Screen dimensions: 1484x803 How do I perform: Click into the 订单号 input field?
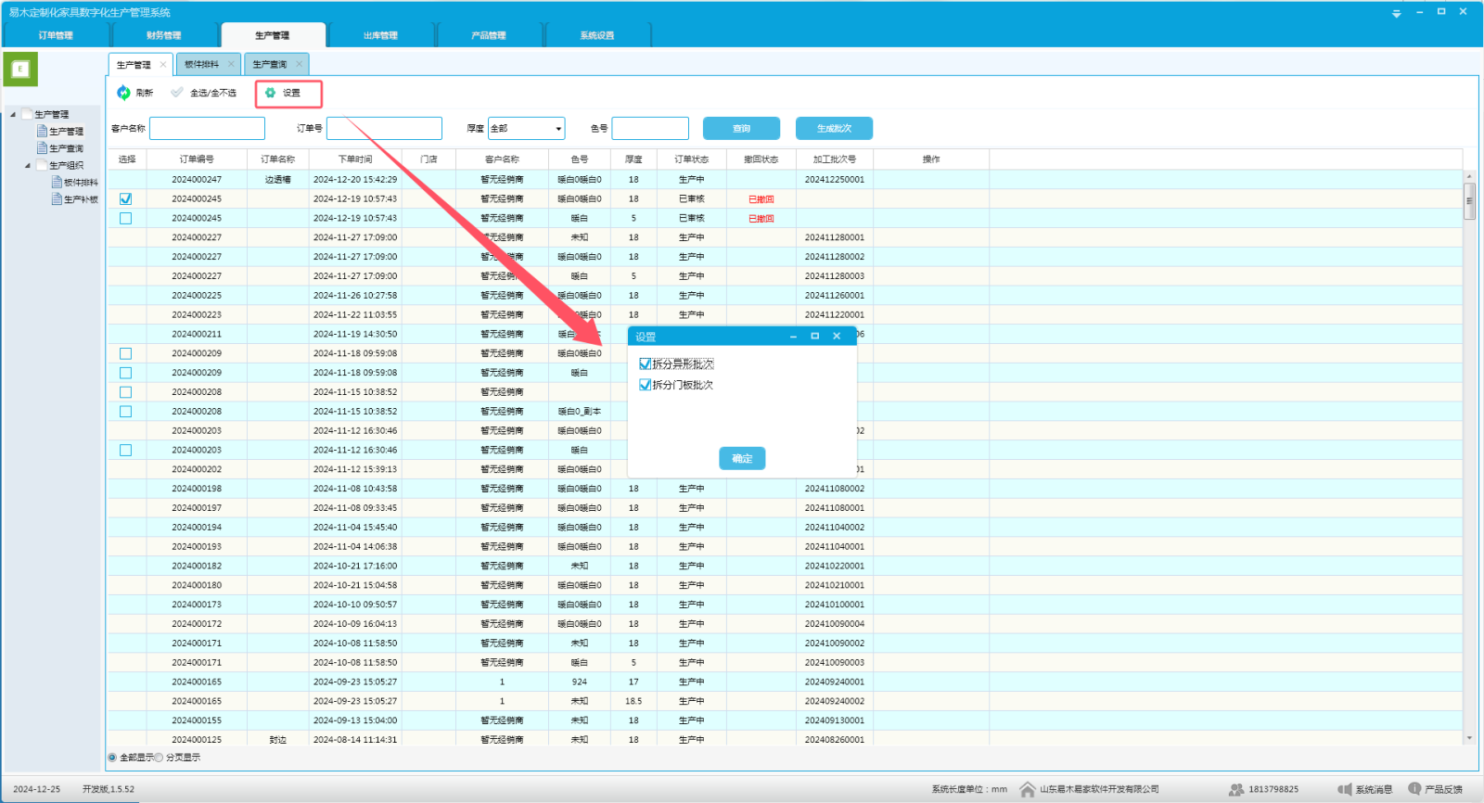point(384,128)
